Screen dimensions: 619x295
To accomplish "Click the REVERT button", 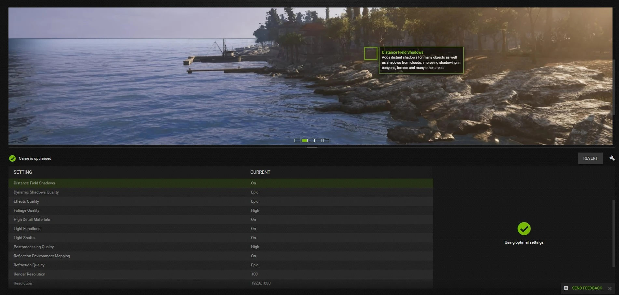I will coord(590,158).
